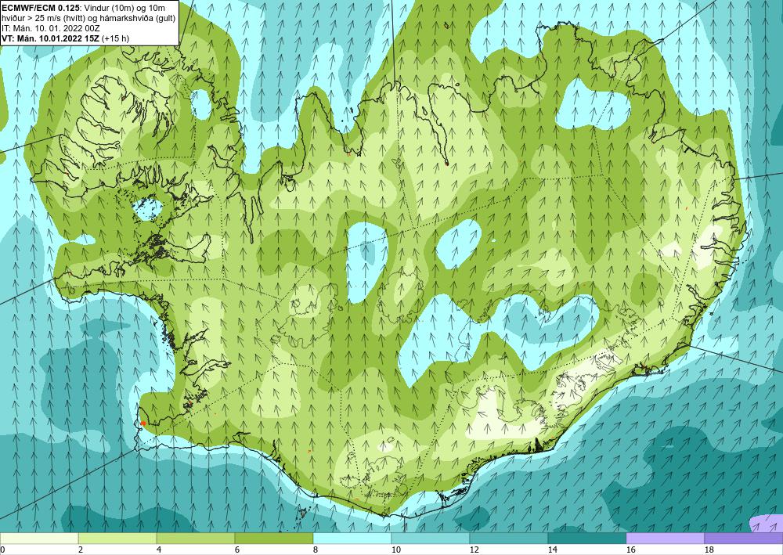Click the 12–14 m/s teal legend swatch
The image size is (783, 555).
coord(508,539)
